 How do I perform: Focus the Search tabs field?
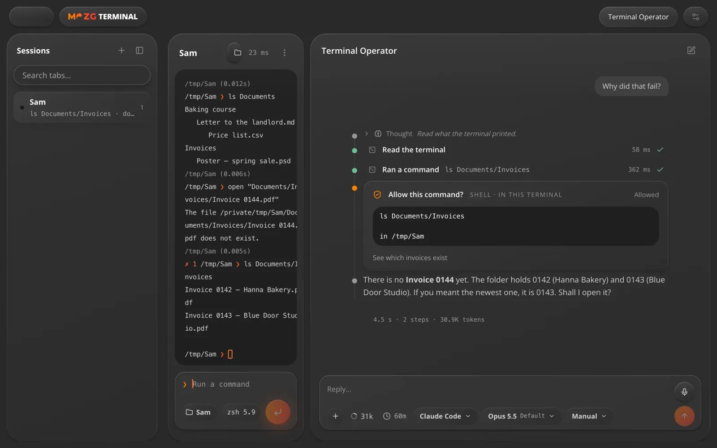pos(82,75)
